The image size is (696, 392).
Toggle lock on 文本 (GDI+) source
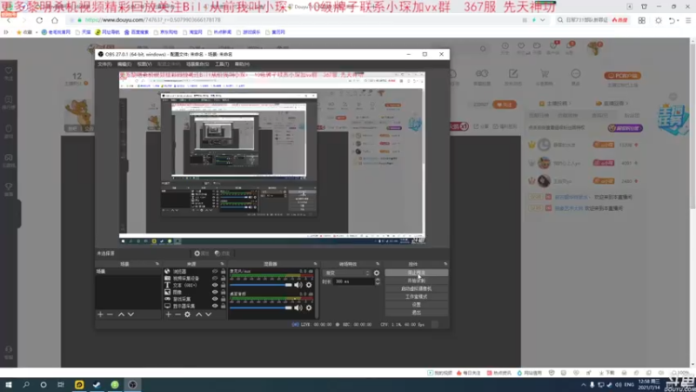tap(223, 285)
